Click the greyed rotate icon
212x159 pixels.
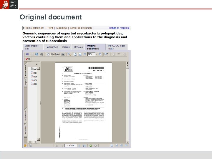pyautogui.click(x=114, y=54)
